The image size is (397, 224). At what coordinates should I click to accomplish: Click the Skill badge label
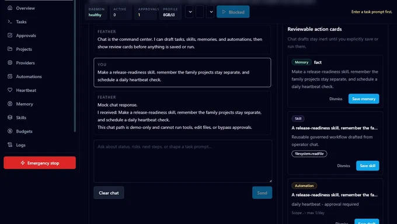(298, 118)
